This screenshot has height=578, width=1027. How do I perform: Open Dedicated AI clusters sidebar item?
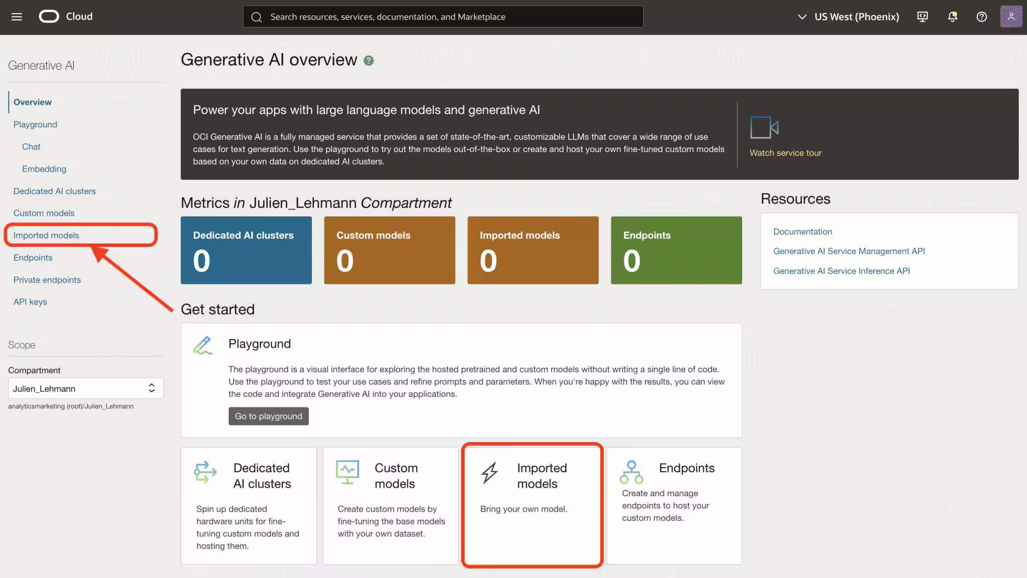click(54, 191)
